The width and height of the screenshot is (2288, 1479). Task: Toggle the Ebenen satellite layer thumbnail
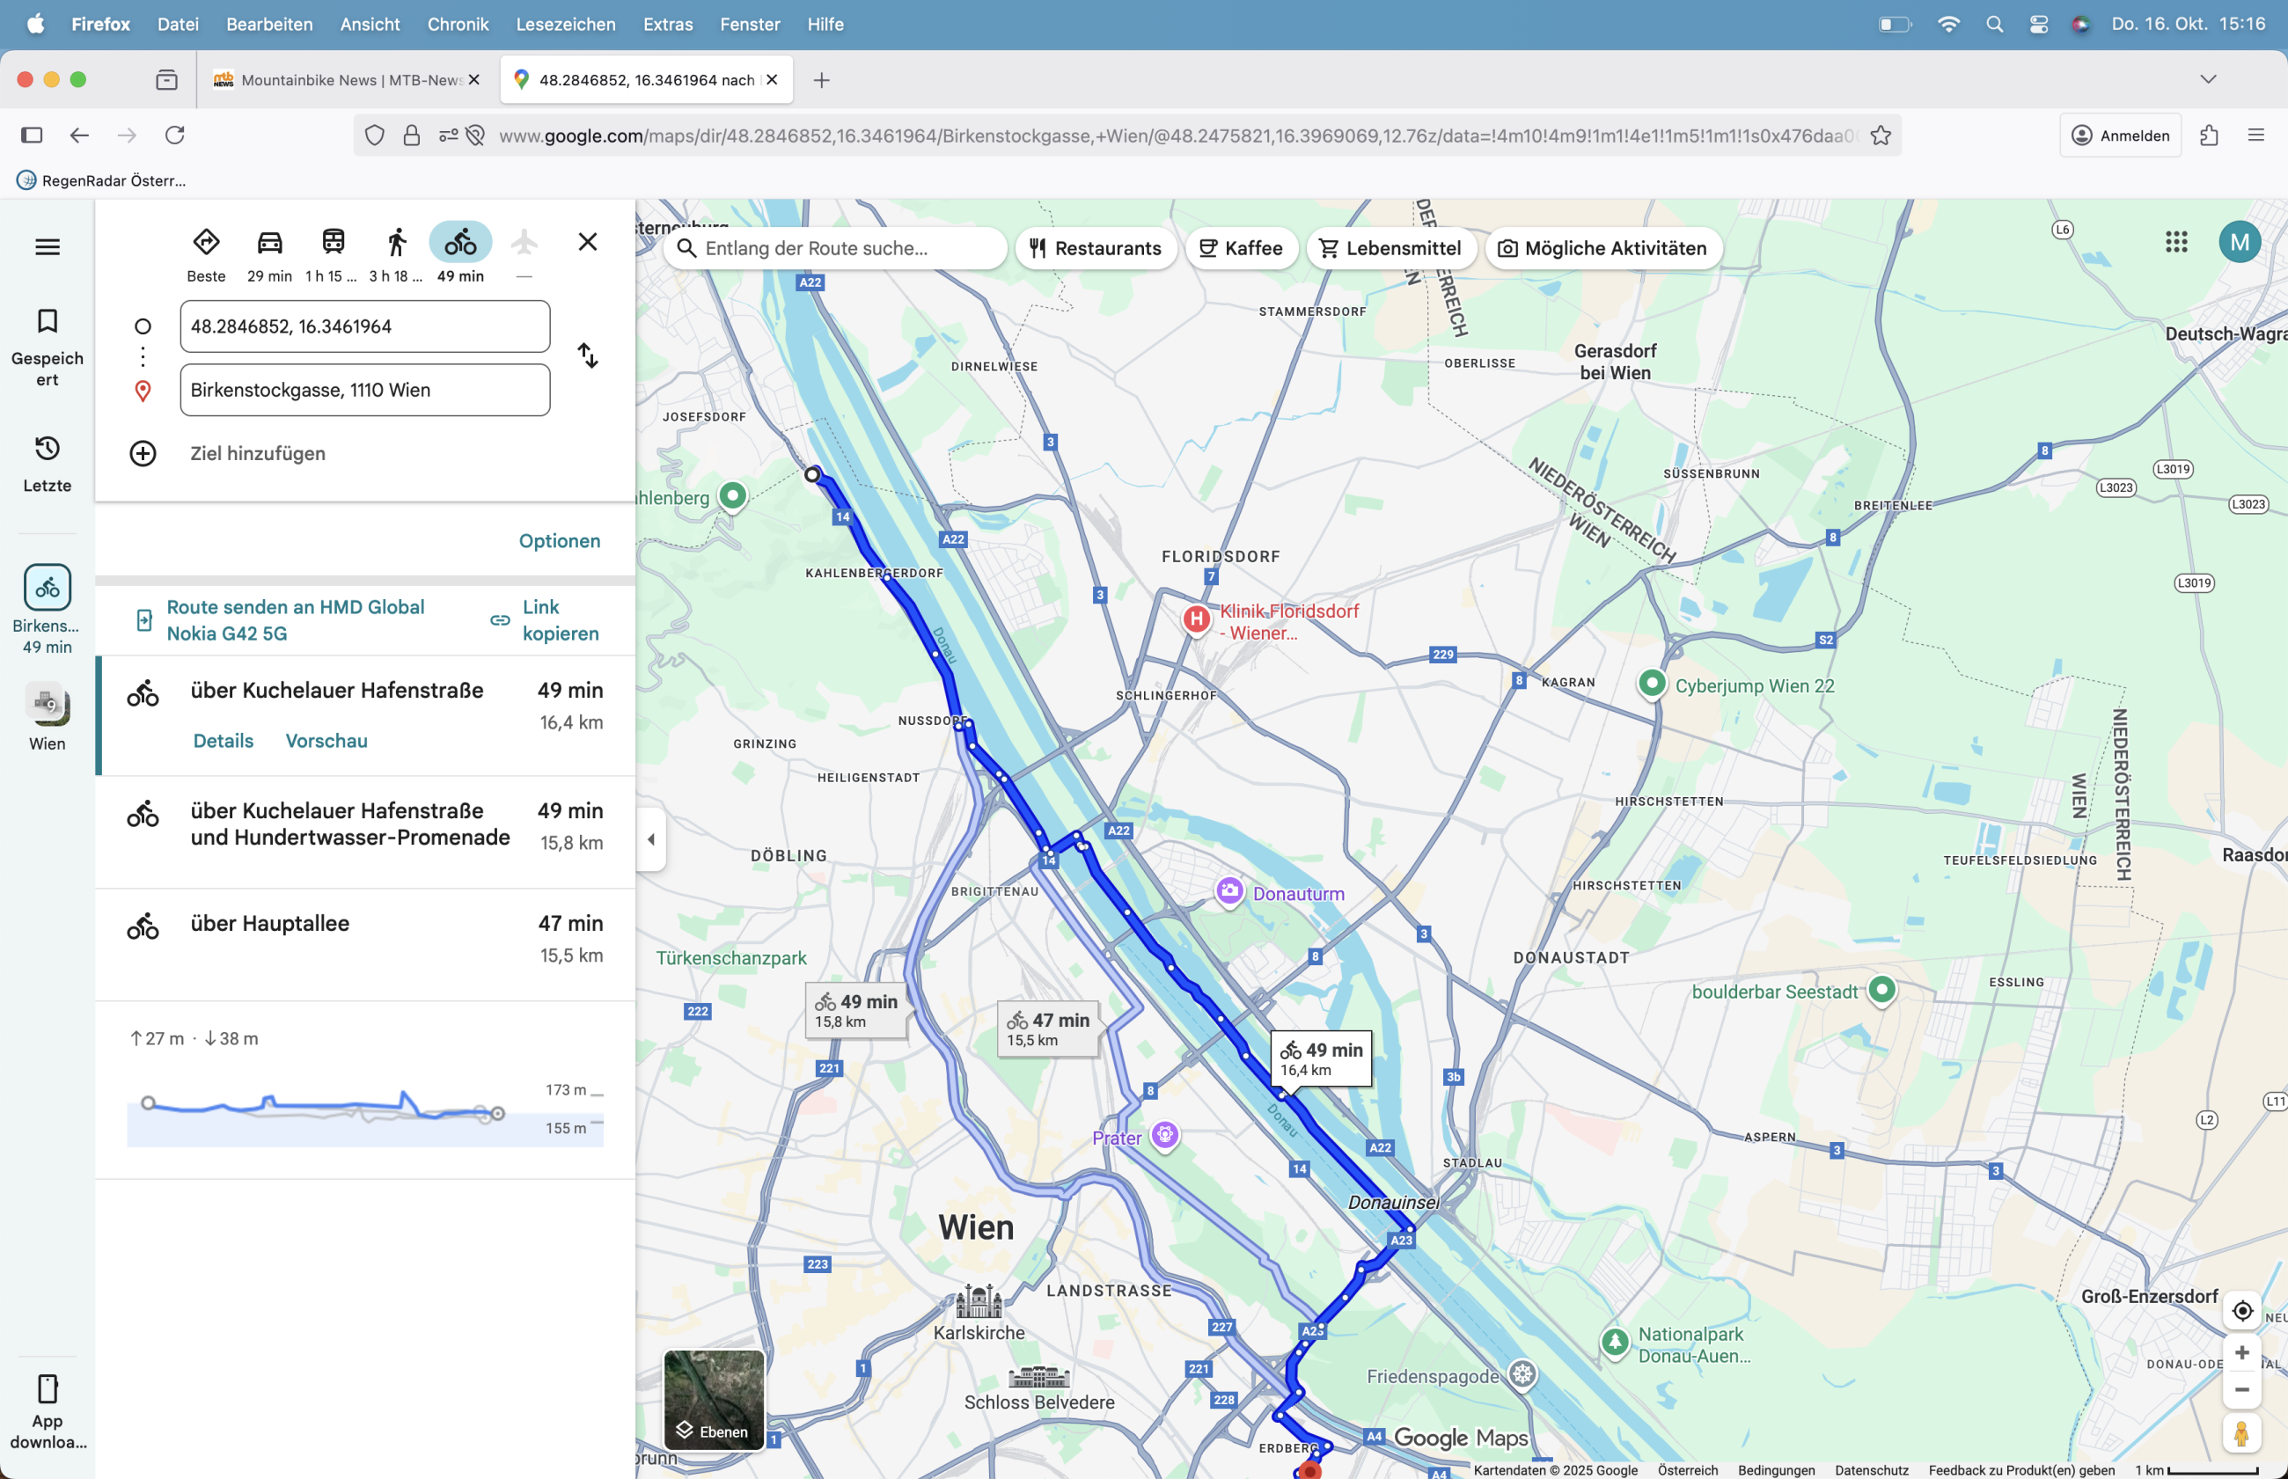714,1399
